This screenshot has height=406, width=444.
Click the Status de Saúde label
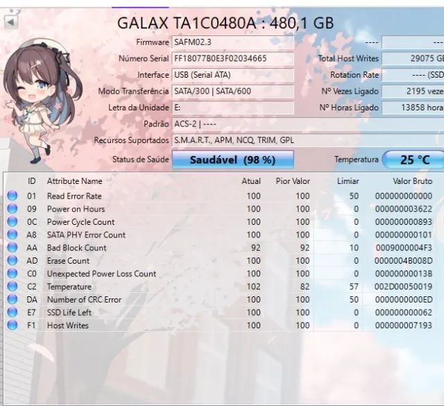click(x=141, y=160)
